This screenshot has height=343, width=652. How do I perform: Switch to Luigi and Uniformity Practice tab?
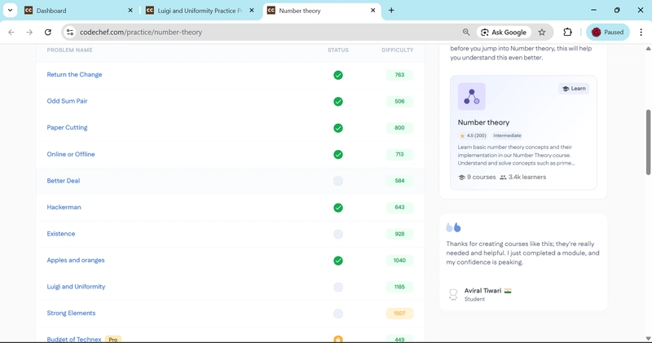[196, 11]
